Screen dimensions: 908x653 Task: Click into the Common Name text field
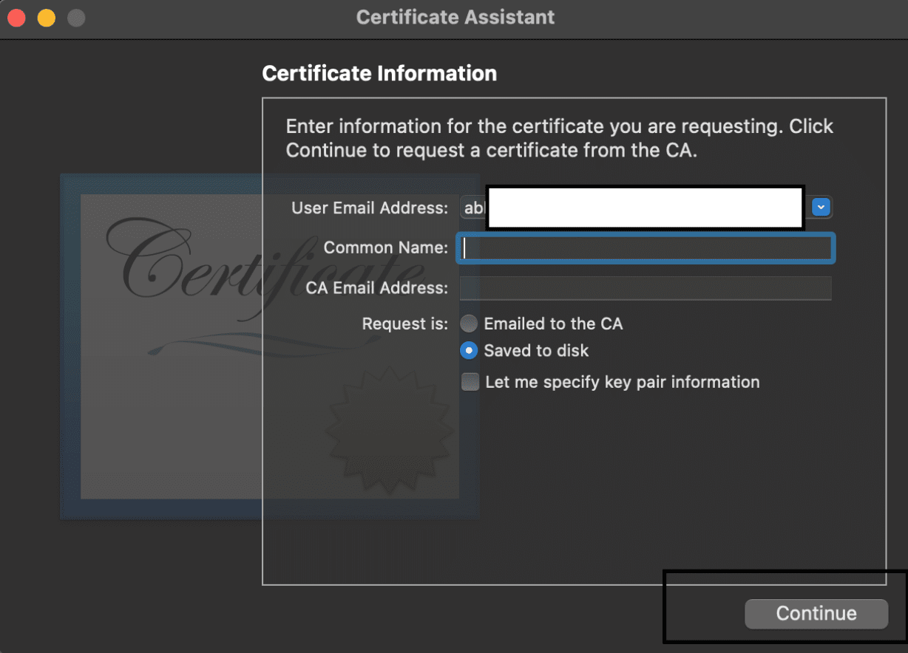tap(646, 248)
